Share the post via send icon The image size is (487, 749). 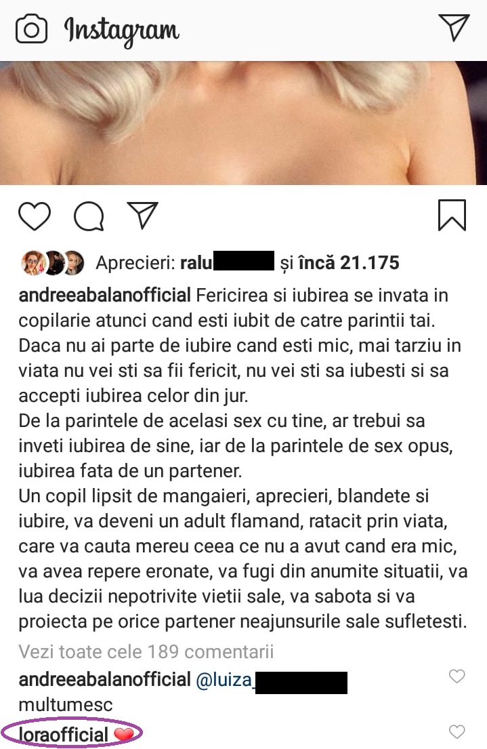[x=142, y=215]
